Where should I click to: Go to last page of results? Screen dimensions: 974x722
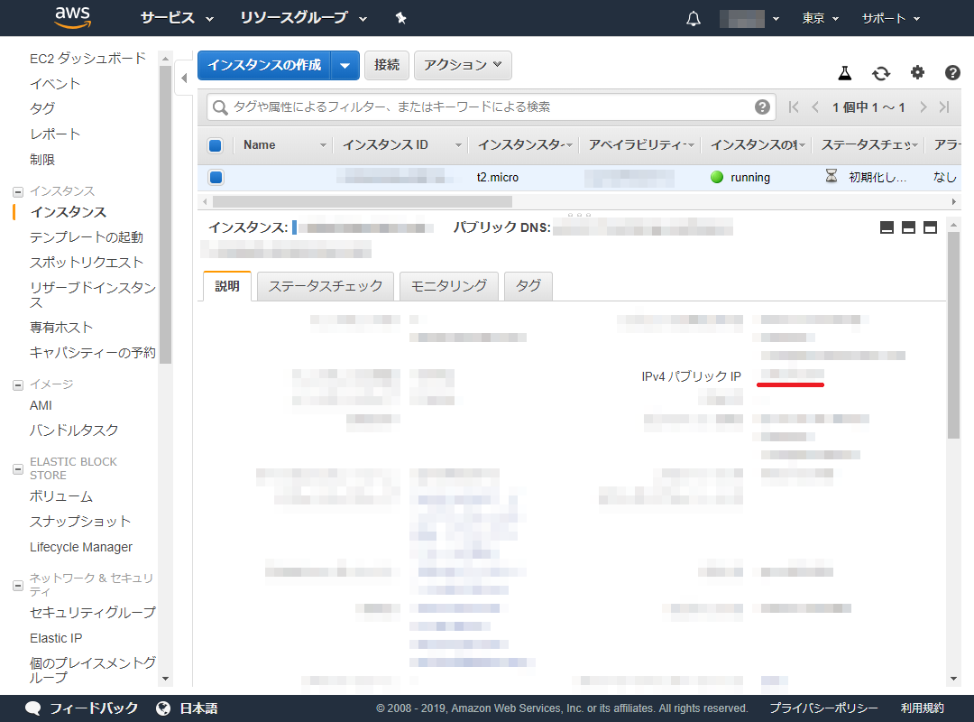(944, 107)
